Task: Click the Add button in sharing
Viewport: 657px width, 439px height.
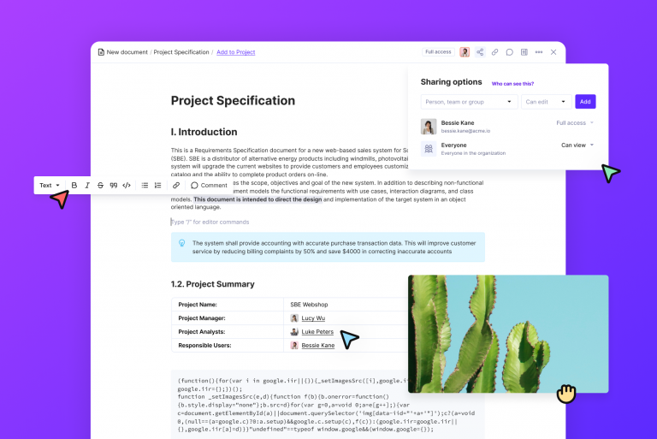Action: 585,102
